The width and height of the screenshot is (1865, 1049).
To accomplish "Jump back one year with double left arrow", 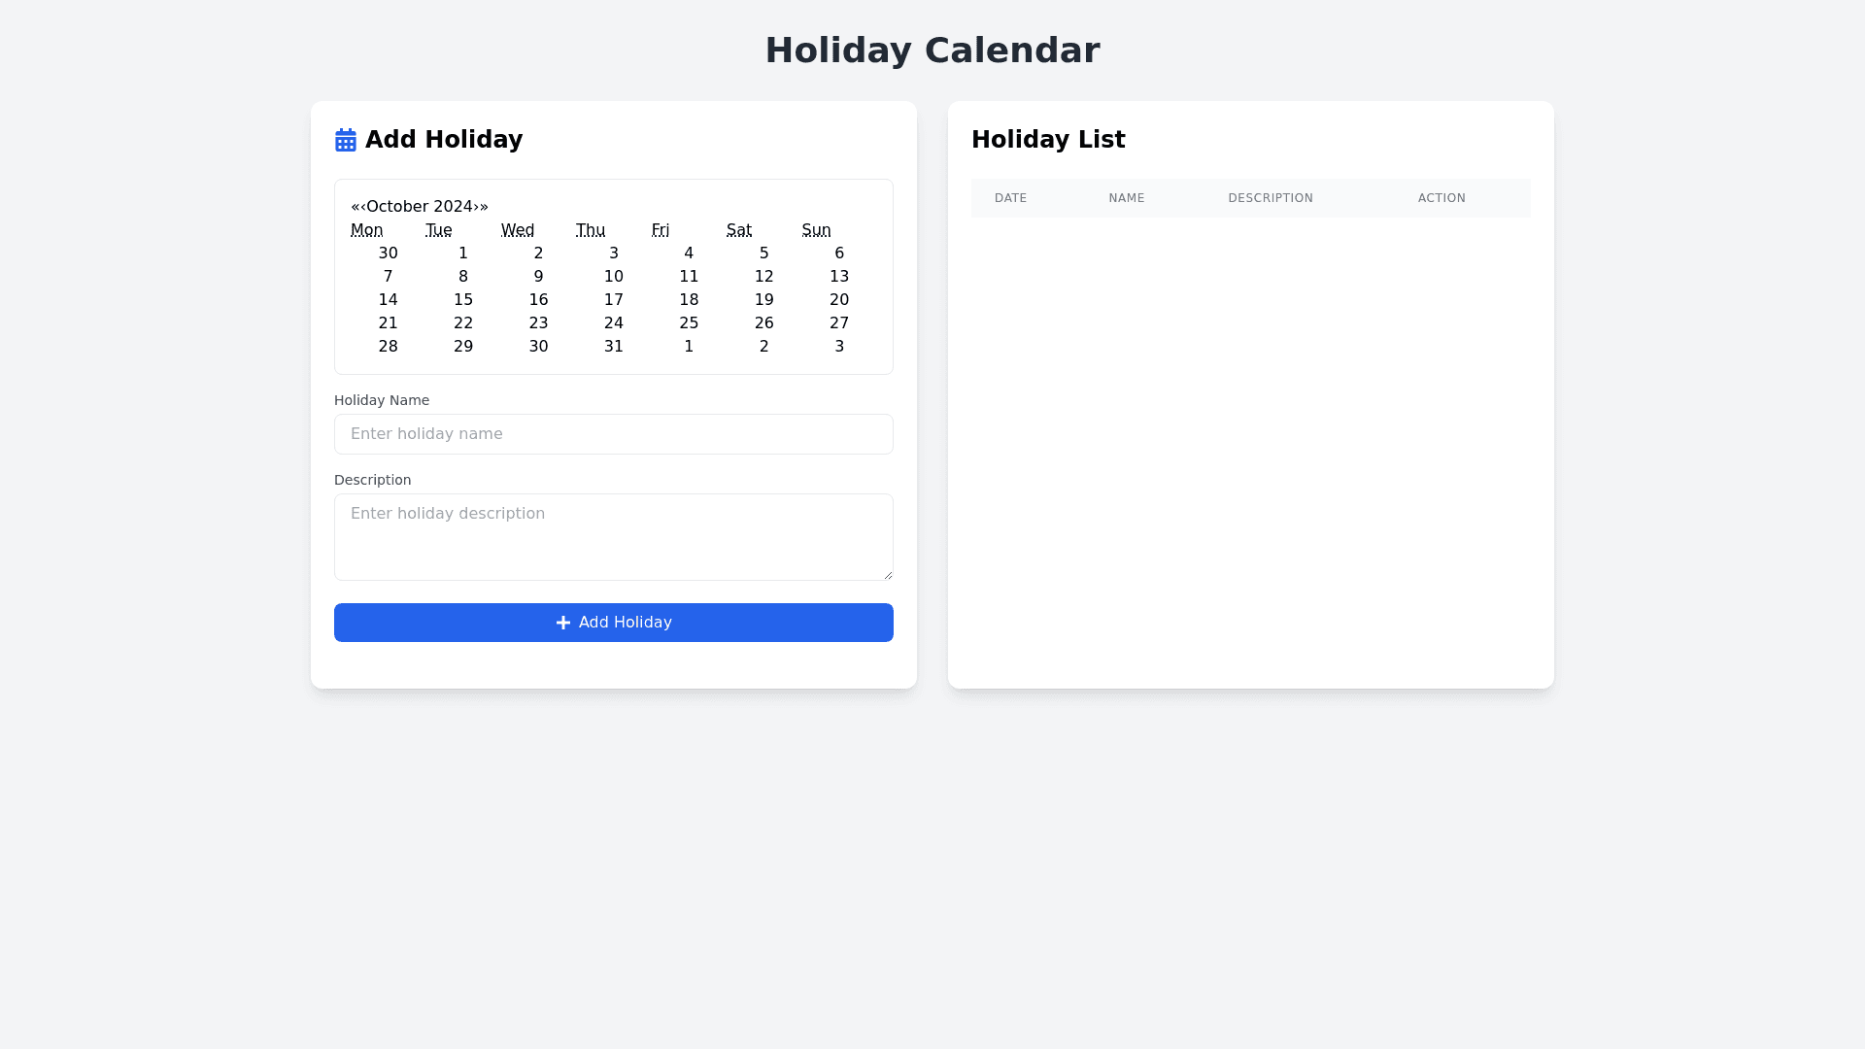I will [356, 207].
